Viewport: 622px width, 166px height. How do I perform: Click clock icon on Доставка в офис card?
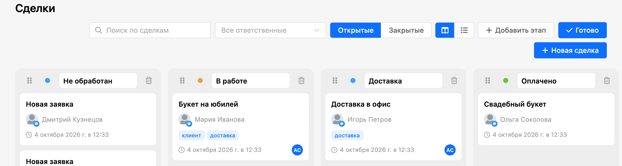pyautogui.click(x=334, y=150)
